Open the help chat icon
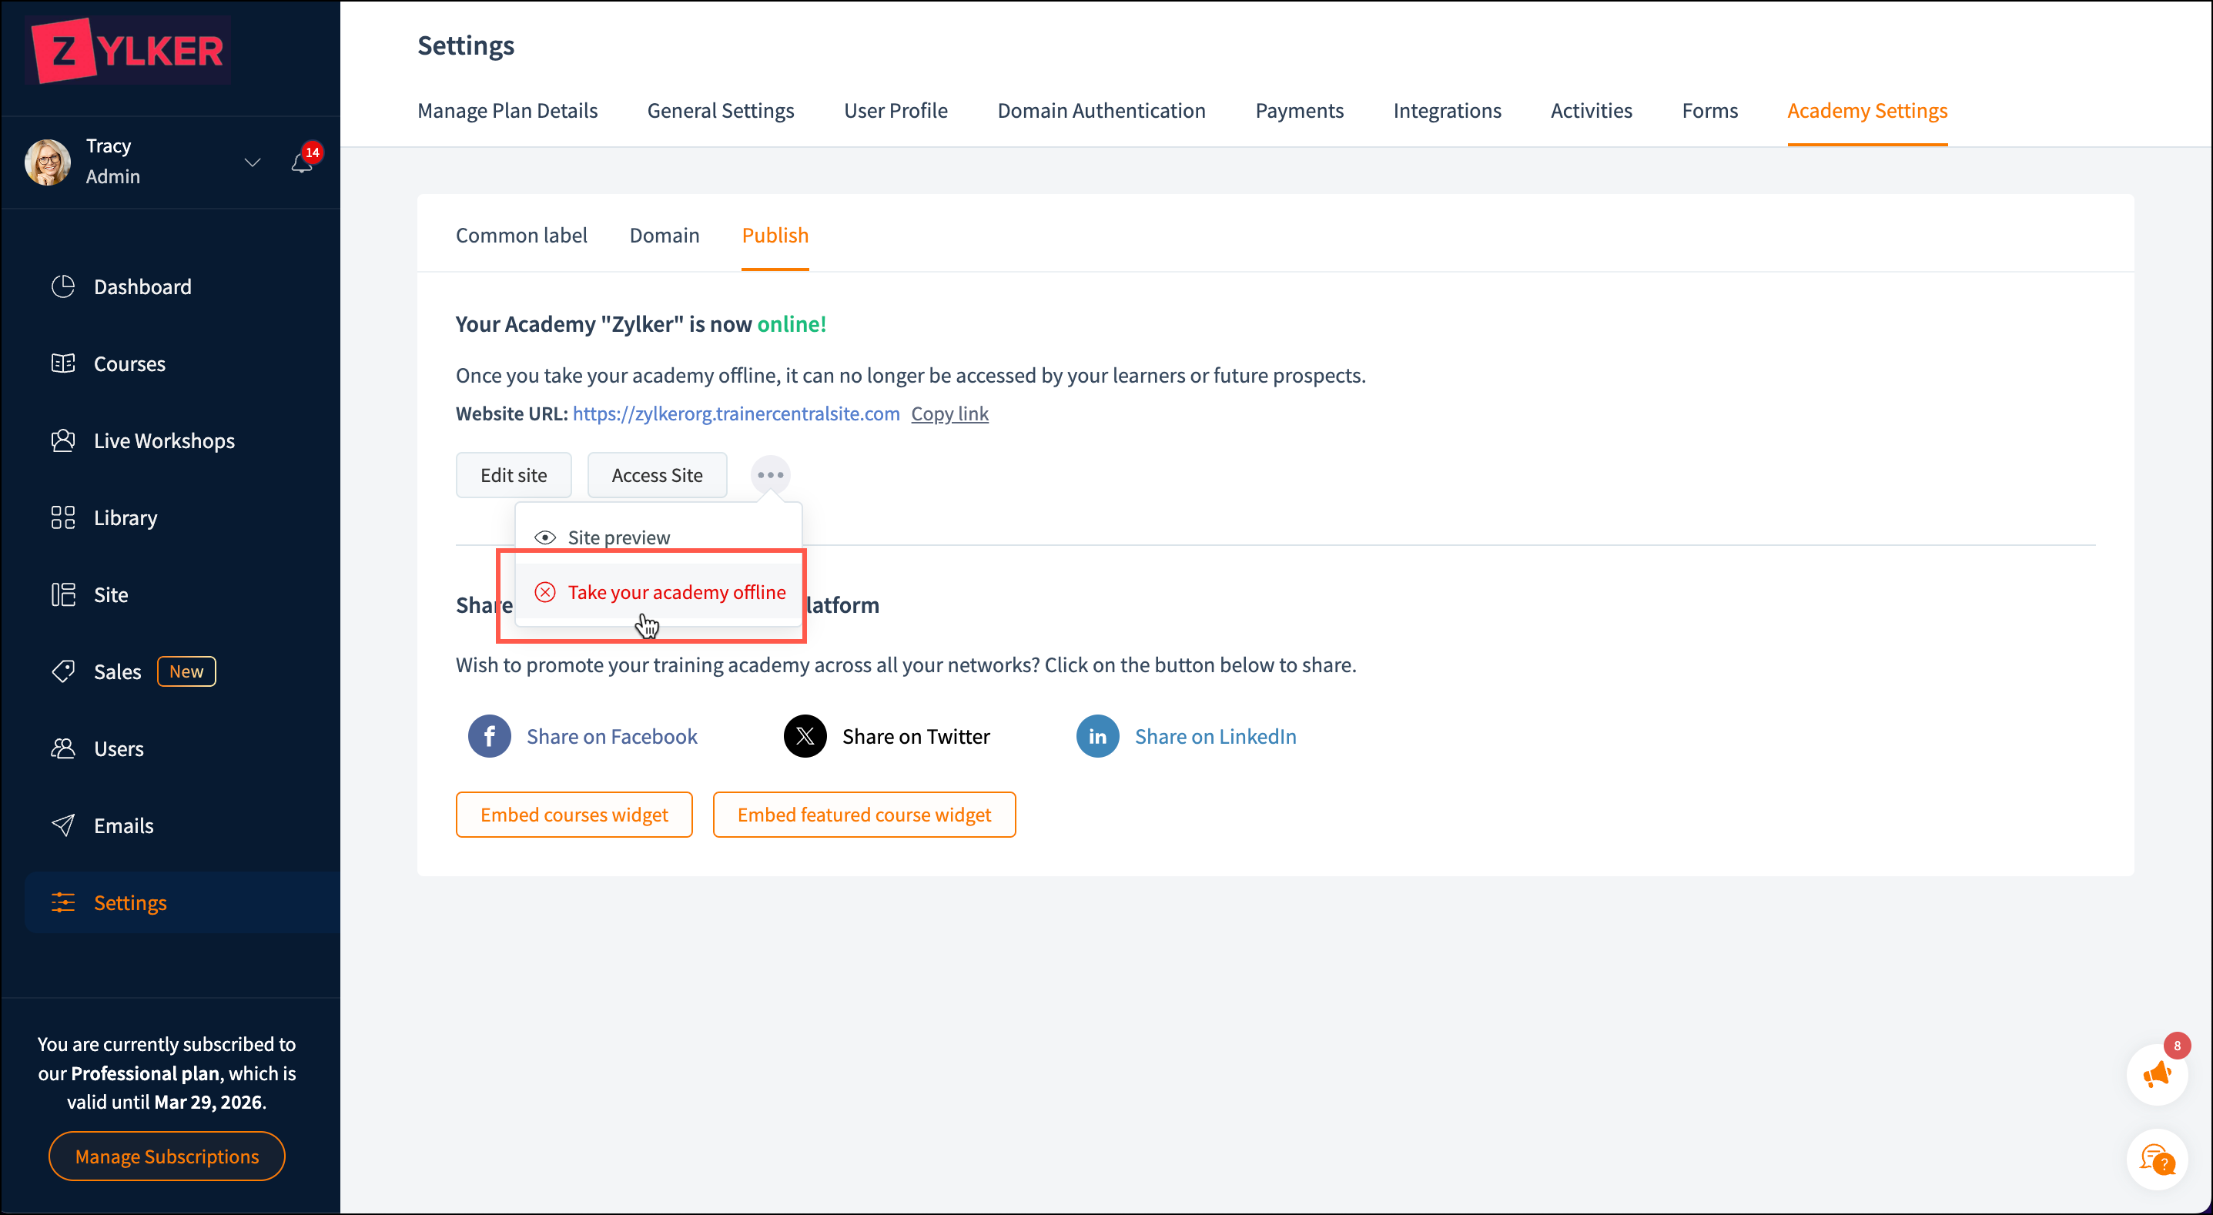The height and width of the screenshot is (1215, 2213). coord(2156,1159)
